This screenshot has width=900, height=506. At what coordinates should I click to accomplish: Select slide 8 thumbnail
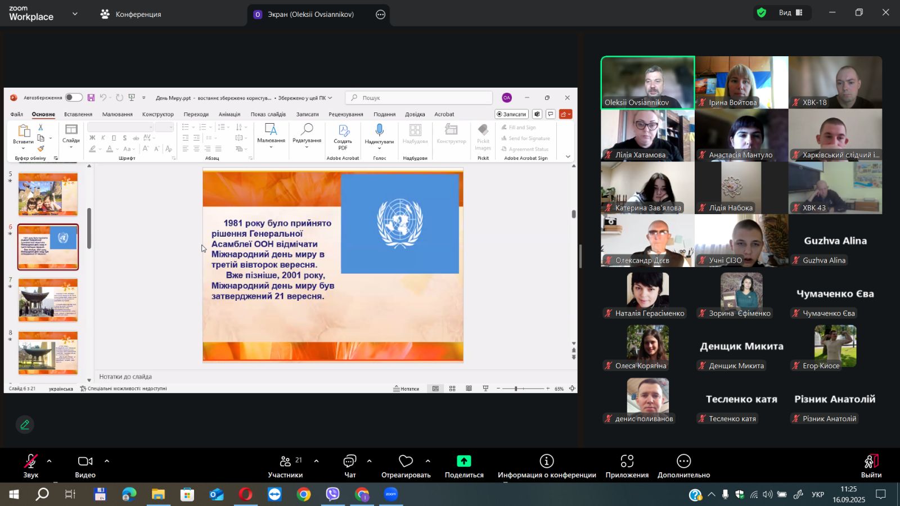48,353
